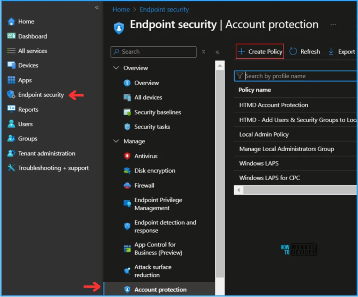Select Disk encryption menu item
The height and width of the screenshot is (297, 358).
pos(155,171)
